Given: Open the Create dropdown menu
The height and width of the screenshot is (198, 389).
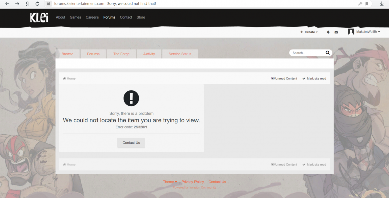Looking at the screenshot, I should click(309, 32).
